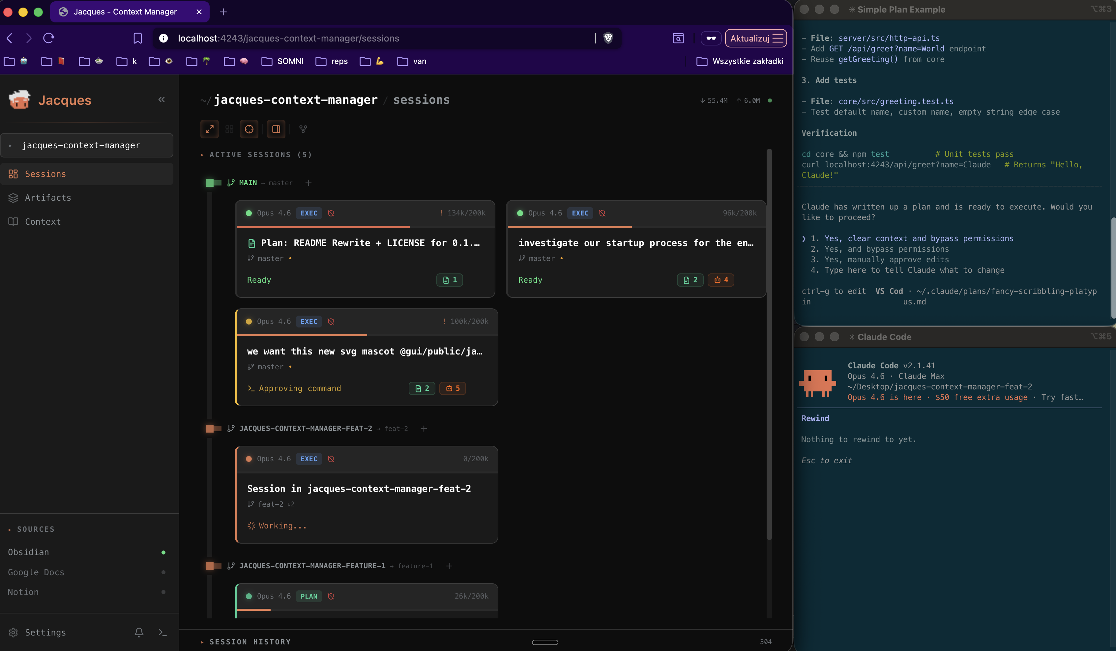Add a session to JACQUES-CONTEXT-MANAGER-FEATURE-1 worktree
This screenshot has height=651, width=1116.
449,566
